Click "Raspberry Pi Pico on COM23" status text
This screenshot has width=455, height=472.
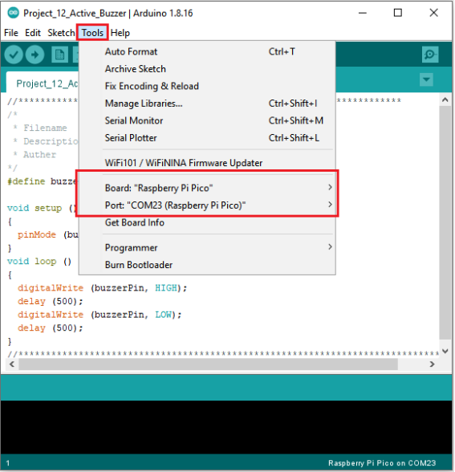pos(382,463)
